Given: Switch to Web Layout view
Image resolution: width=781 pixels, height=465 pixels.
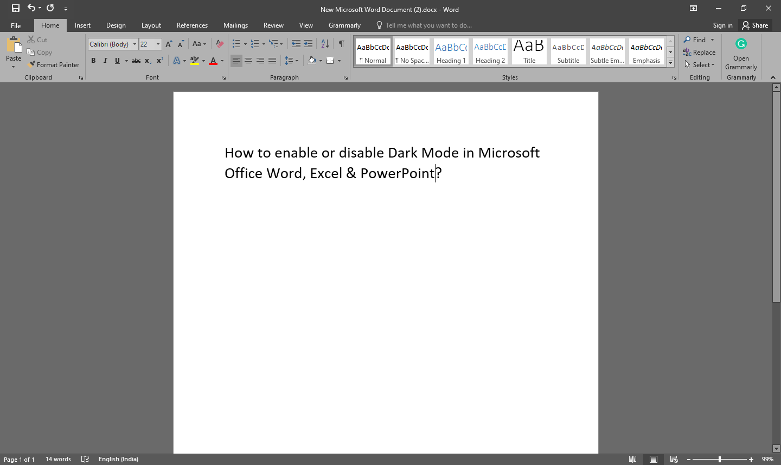Looking at the screenshot, I should click(674, 459).
